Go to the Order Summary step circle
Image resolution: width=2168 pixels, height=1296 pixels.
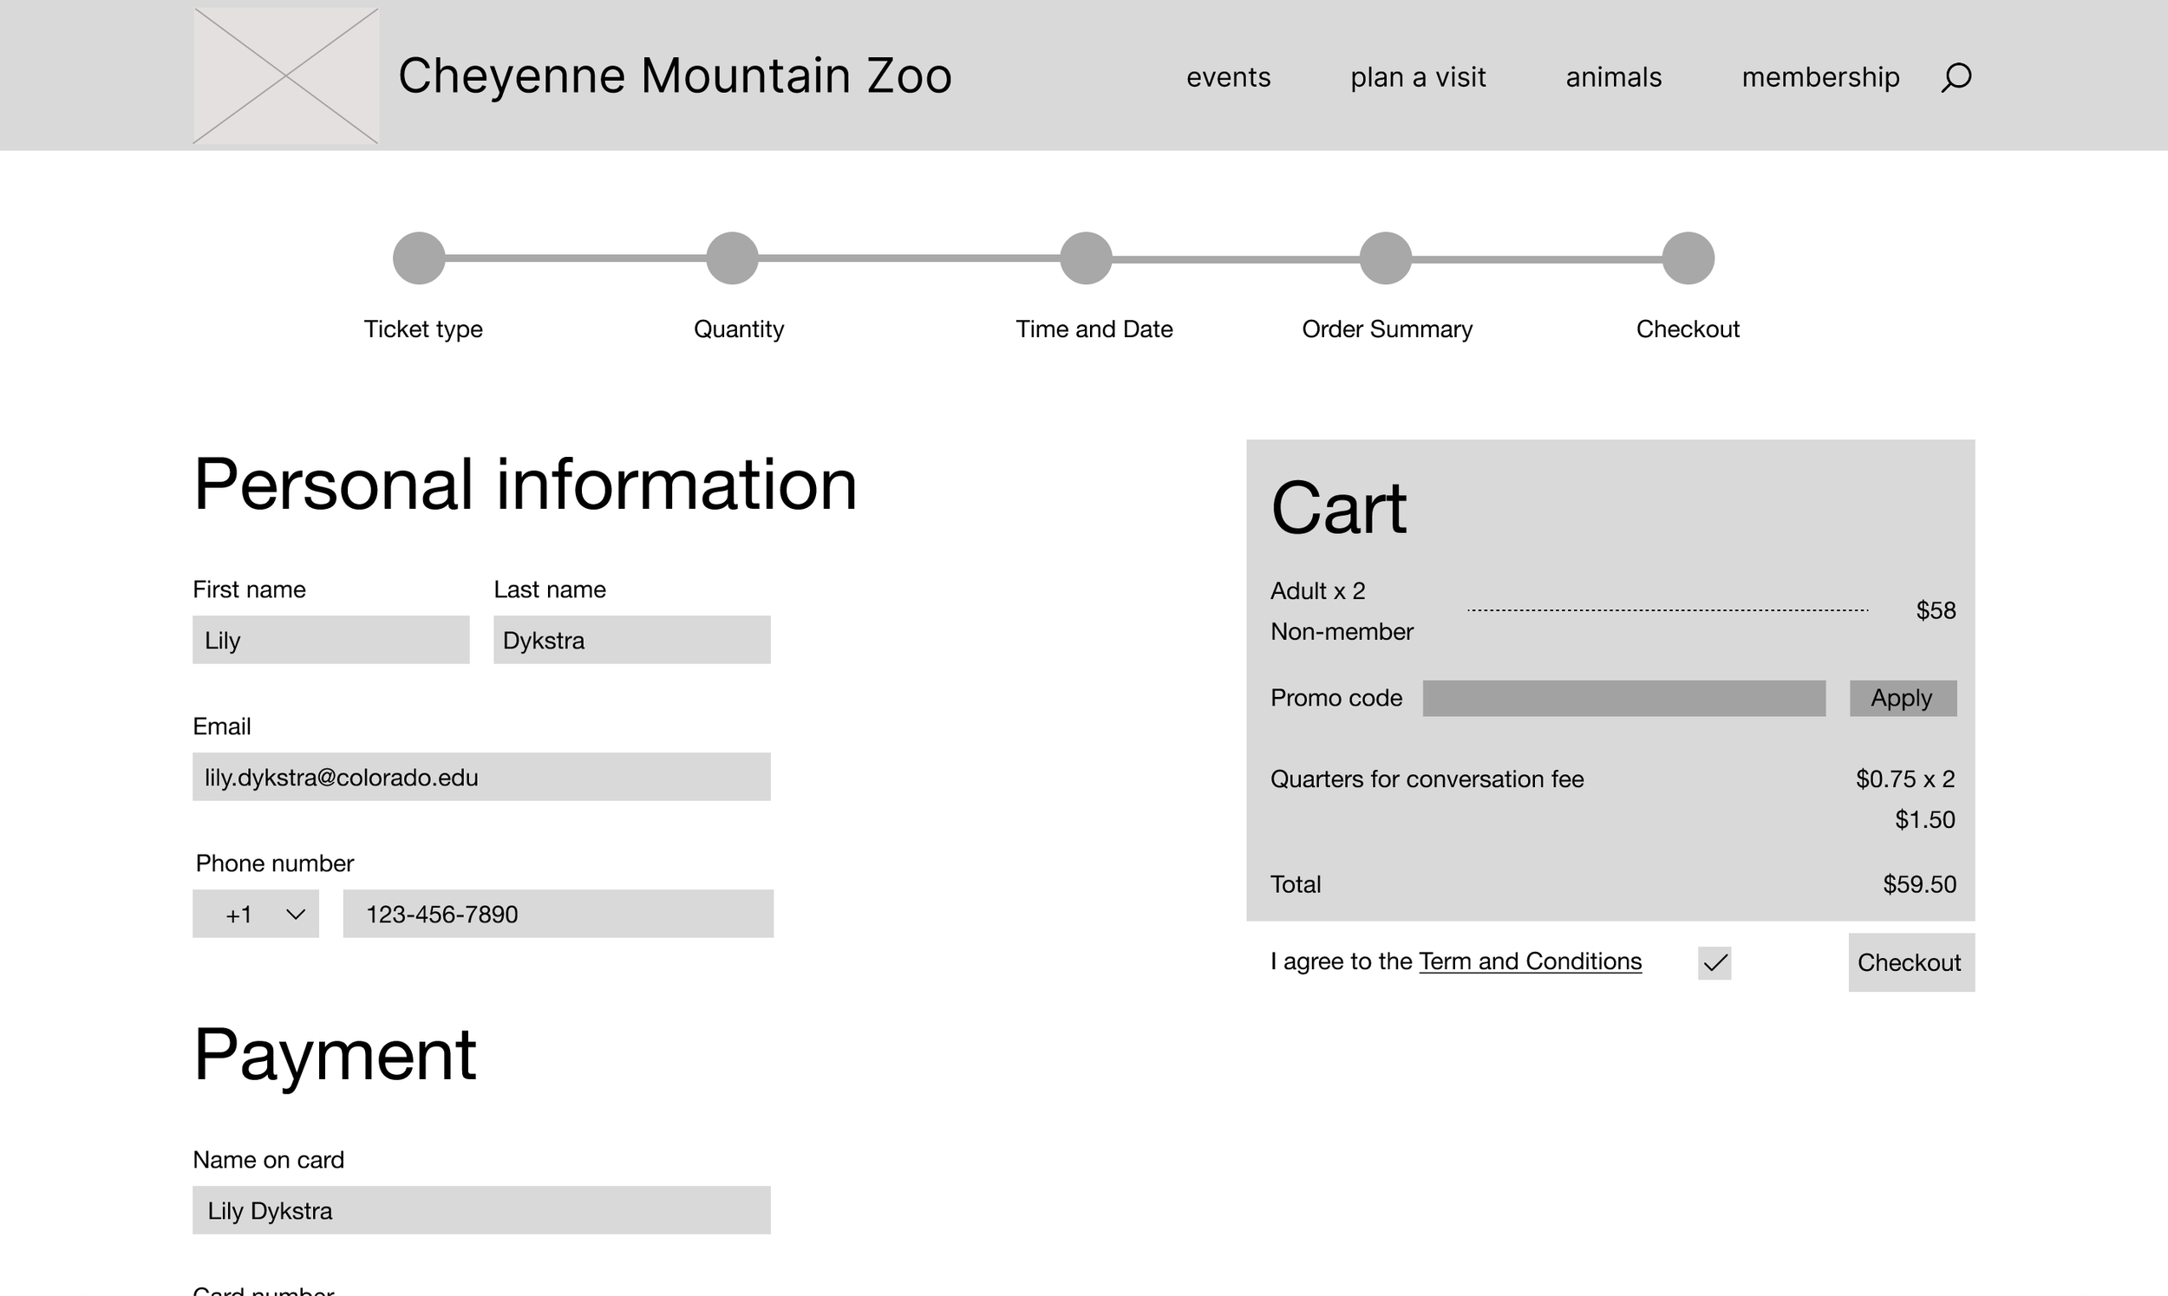click(x=1386, y=258)
